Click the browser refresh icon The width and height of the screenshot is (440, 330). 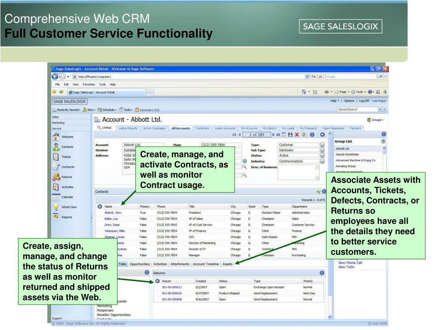(x=313, y=76)
